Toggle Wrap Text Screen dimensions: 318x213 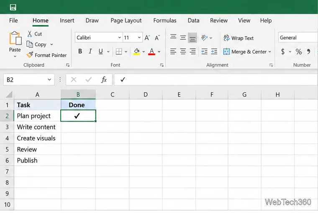click(x=238, y=38)
